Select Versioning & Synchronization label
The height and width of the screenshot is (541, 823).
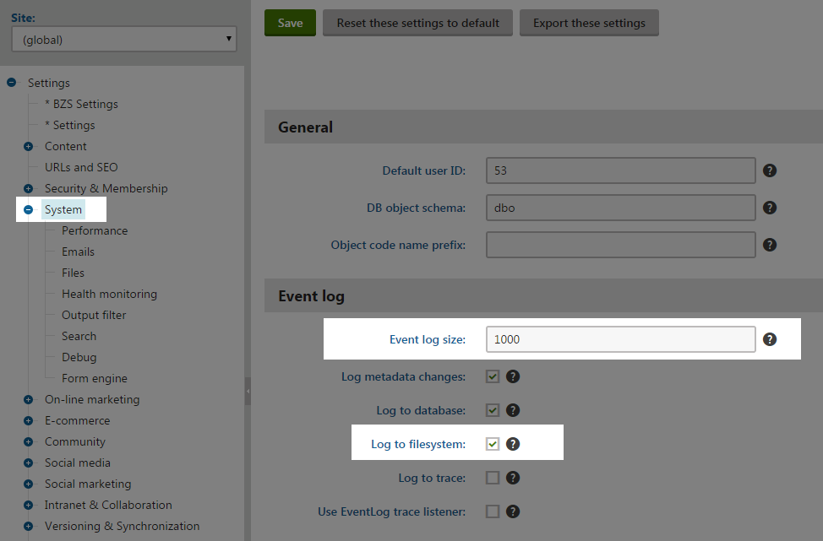pos(122,526)
